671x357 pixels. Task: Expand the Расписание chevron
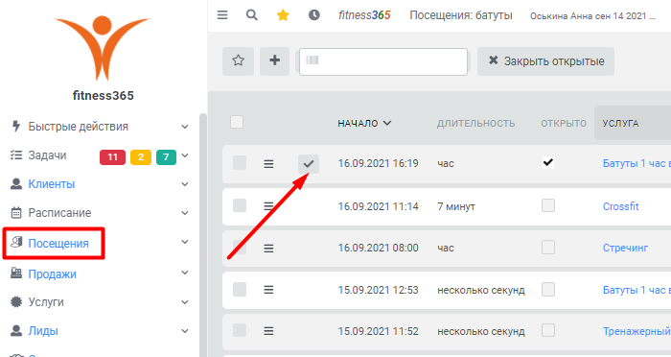185,213
